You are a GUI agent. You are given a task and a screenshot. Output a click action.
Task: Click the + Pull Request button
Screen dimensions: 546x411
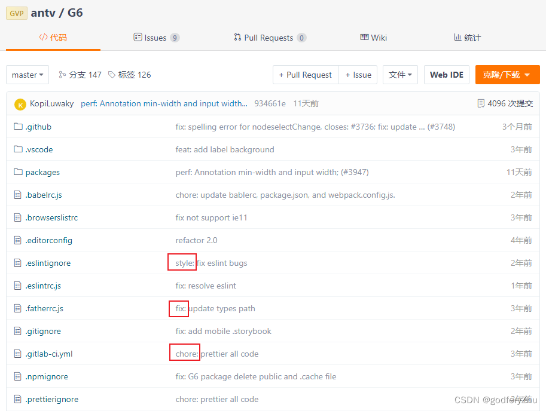coord(306,75)
